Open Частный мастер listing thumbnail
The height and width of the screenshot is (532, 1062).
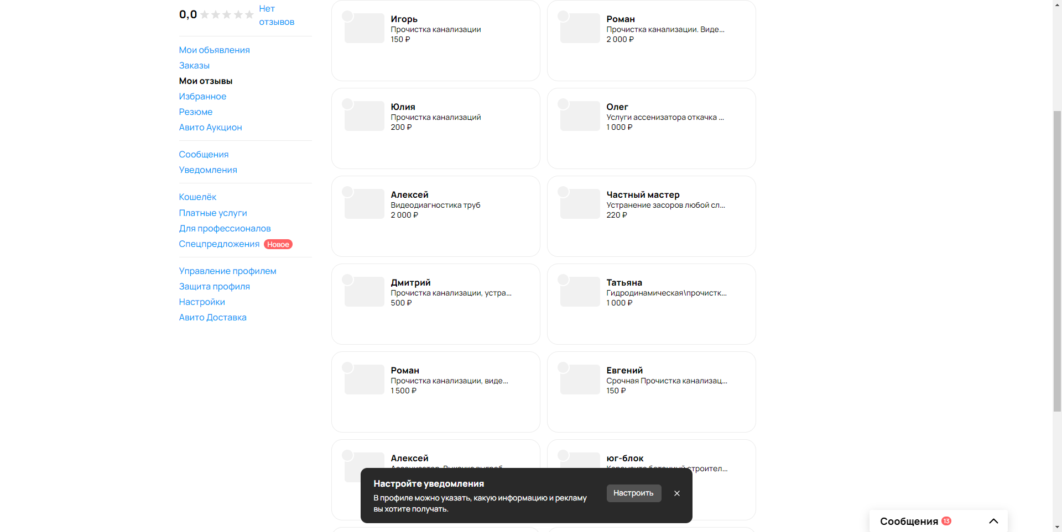(580, 204)
